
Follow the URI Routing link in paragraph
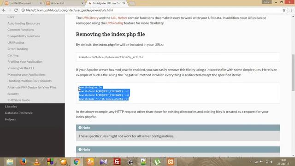[115, 23]
